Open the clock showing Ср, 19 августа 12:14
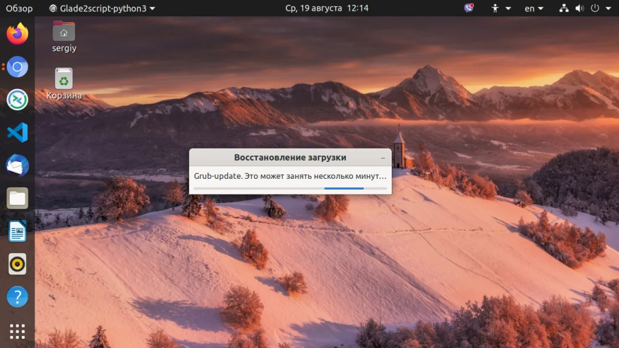 [x=327, y=8]
